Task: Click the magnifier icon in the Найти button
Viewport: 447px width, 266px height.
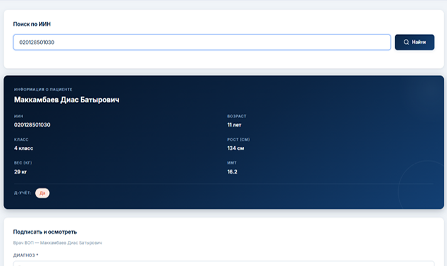Action: tap(406, 42)
